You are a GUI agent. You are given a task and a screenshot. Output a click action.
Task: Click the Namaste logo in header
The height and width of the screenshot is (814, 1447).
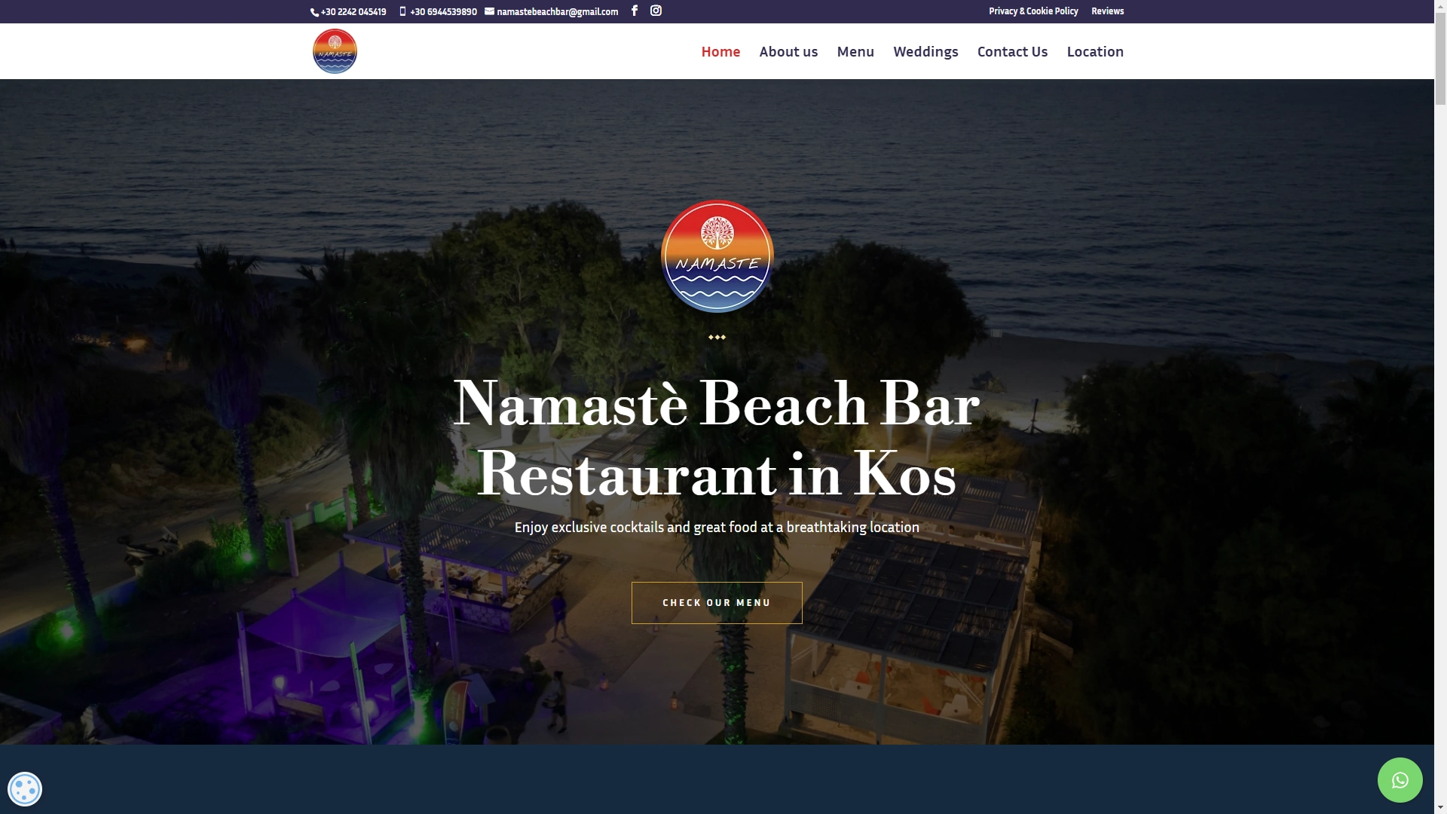tap(335, 51)
